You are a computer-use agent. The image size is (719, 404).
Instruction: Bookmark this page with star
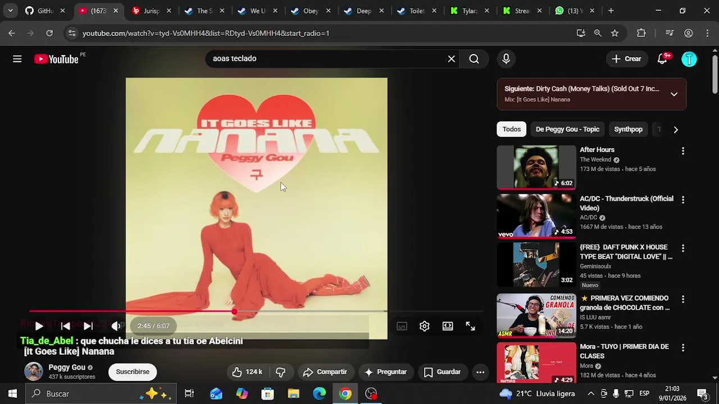pyautogui.click(x=615, y=33)
